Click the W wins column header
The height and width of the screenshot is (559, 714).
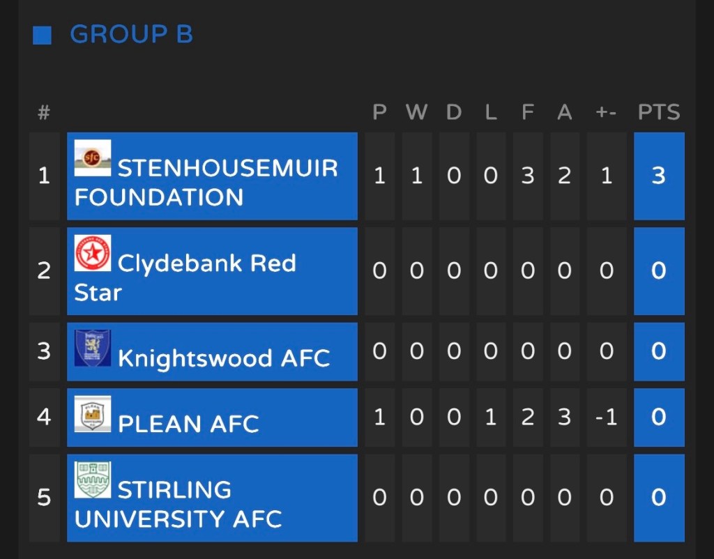[416, 112]
